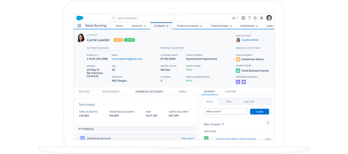Click the $67,200 assets held away value
The image size is (348, 154).
click(x=174, y=116)
